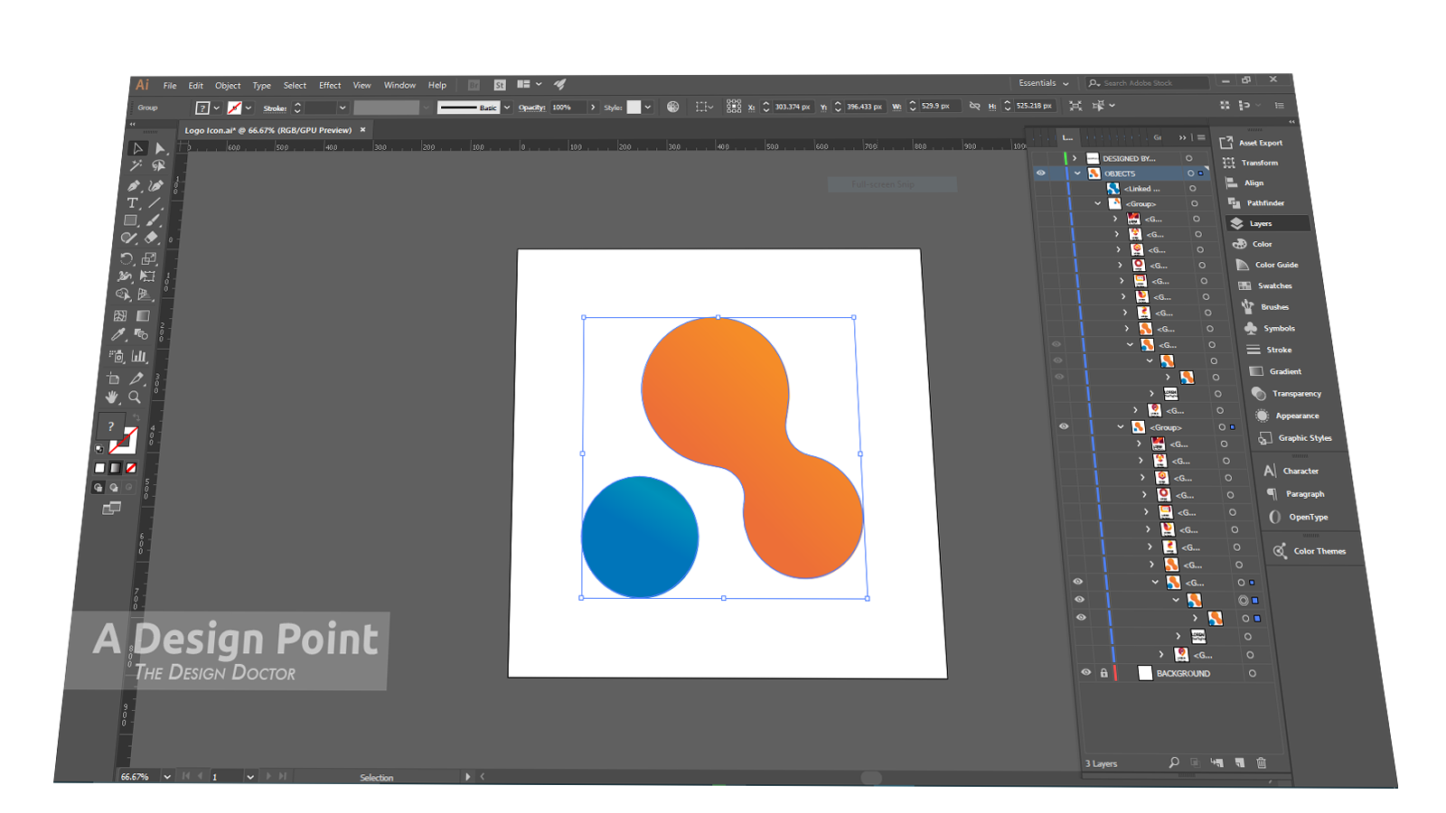Click target circle of OBJECTS layer
Image resolution: width=1446 pixels, height=813 pixels.
click(1190, 173)
